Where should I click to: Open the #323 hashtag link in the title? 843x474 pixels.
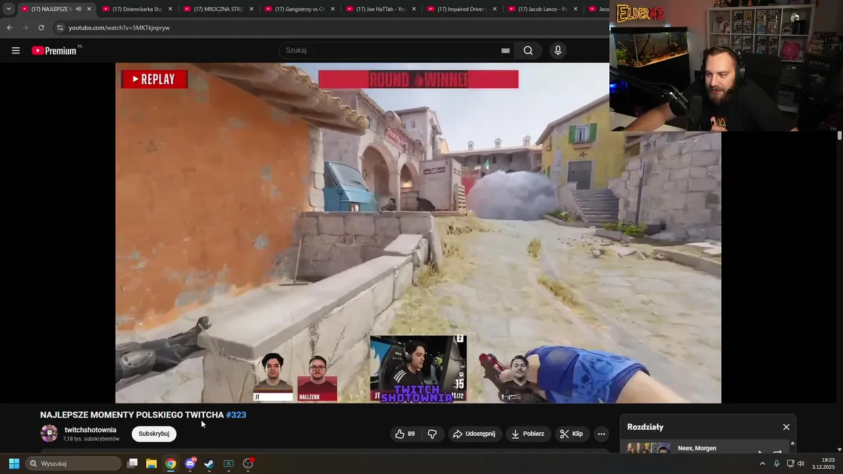point(236,415)
